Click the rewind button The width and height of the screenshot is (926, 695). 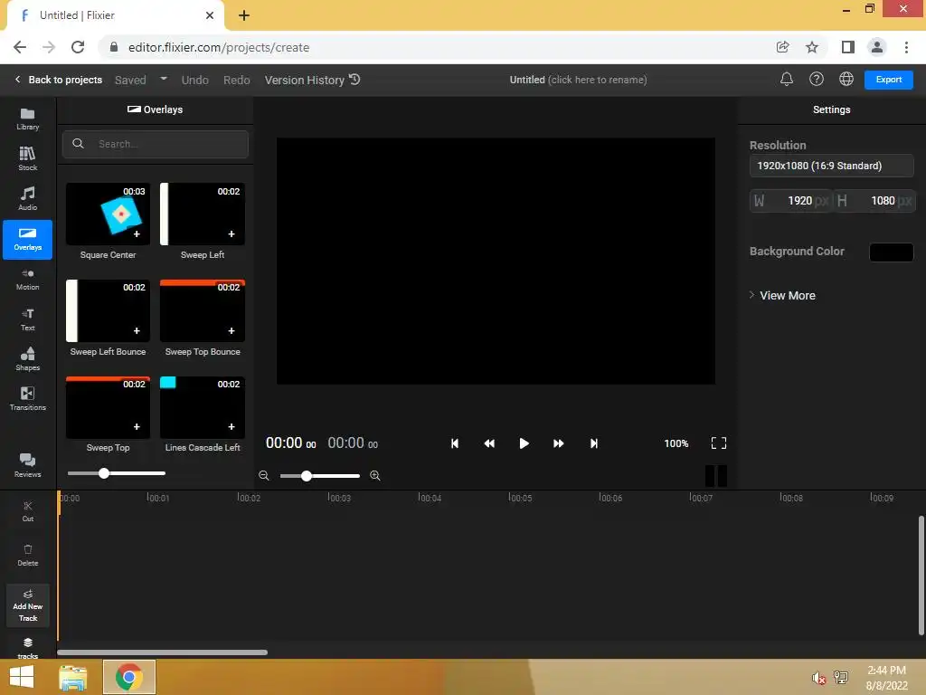(x=489, y=443)
